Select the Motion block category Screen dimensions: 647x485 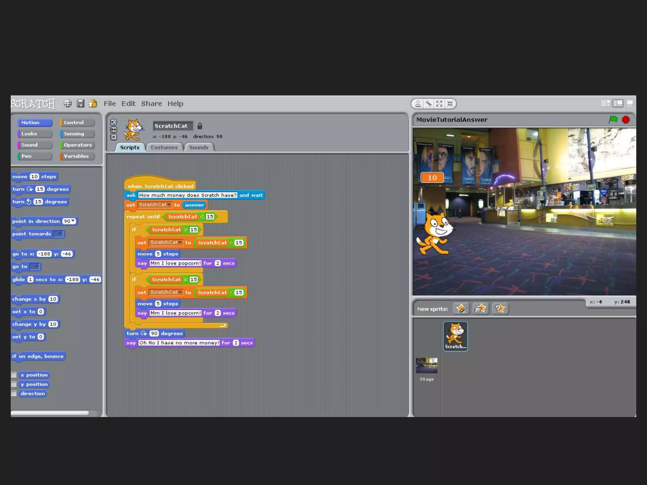[x=35, y=123]
